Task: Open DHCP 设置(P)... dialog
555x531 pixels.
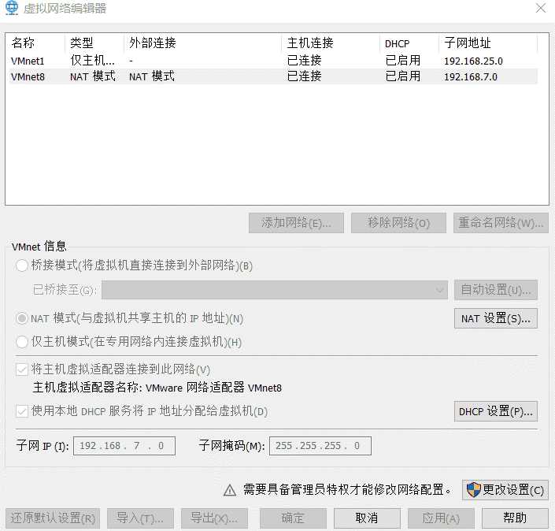Action: [x=496, y=411]
